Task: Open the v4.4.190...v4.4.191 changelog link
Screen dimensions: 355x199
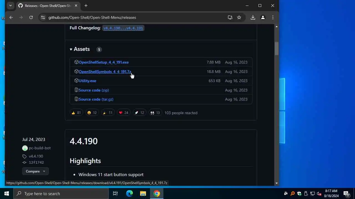Action: pos(123,28)
